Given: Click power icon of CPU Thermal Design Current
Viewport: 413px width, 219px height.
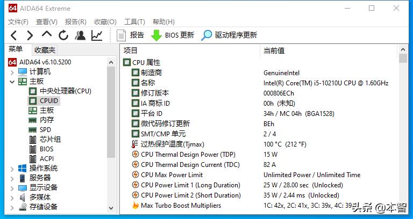Looking at the screenshot, I should (x=135, y=165).
